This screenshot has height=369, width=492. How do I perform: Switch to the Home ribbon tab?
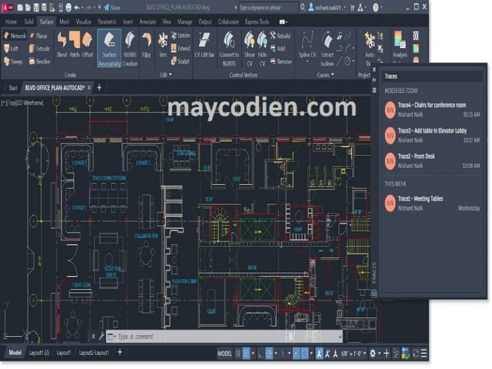[11, 22]
